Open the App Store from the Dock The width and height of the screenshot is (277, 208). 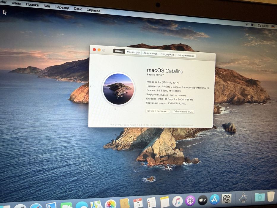(x=215, y=199)
